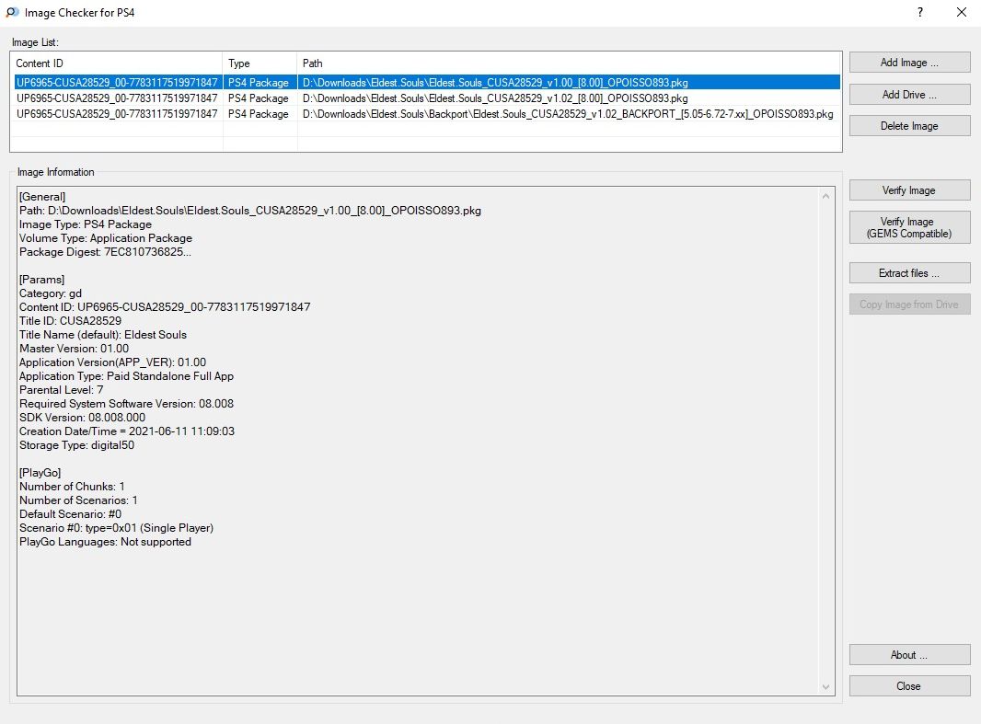Click the Add Image ... button
This screenshot has width=981, height=724.
click(x=909, y=63)
